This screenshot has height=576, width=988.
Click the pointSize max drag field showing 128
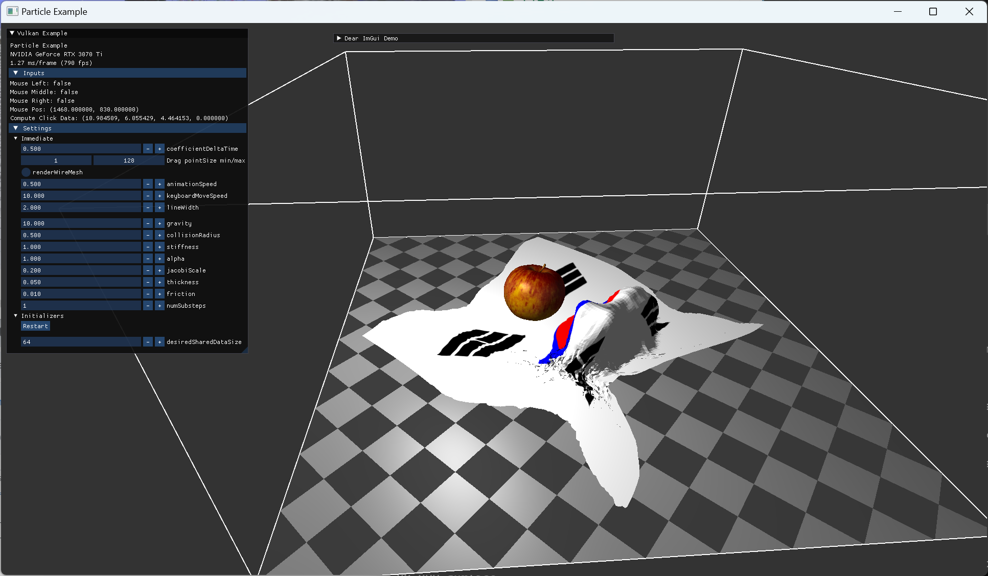pos(129,160)
